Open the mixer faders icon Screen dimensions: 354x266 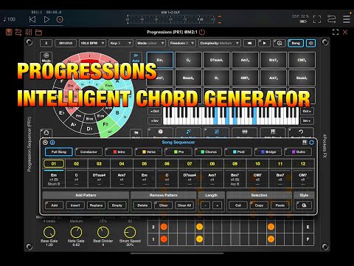click(x=29, y=32)
